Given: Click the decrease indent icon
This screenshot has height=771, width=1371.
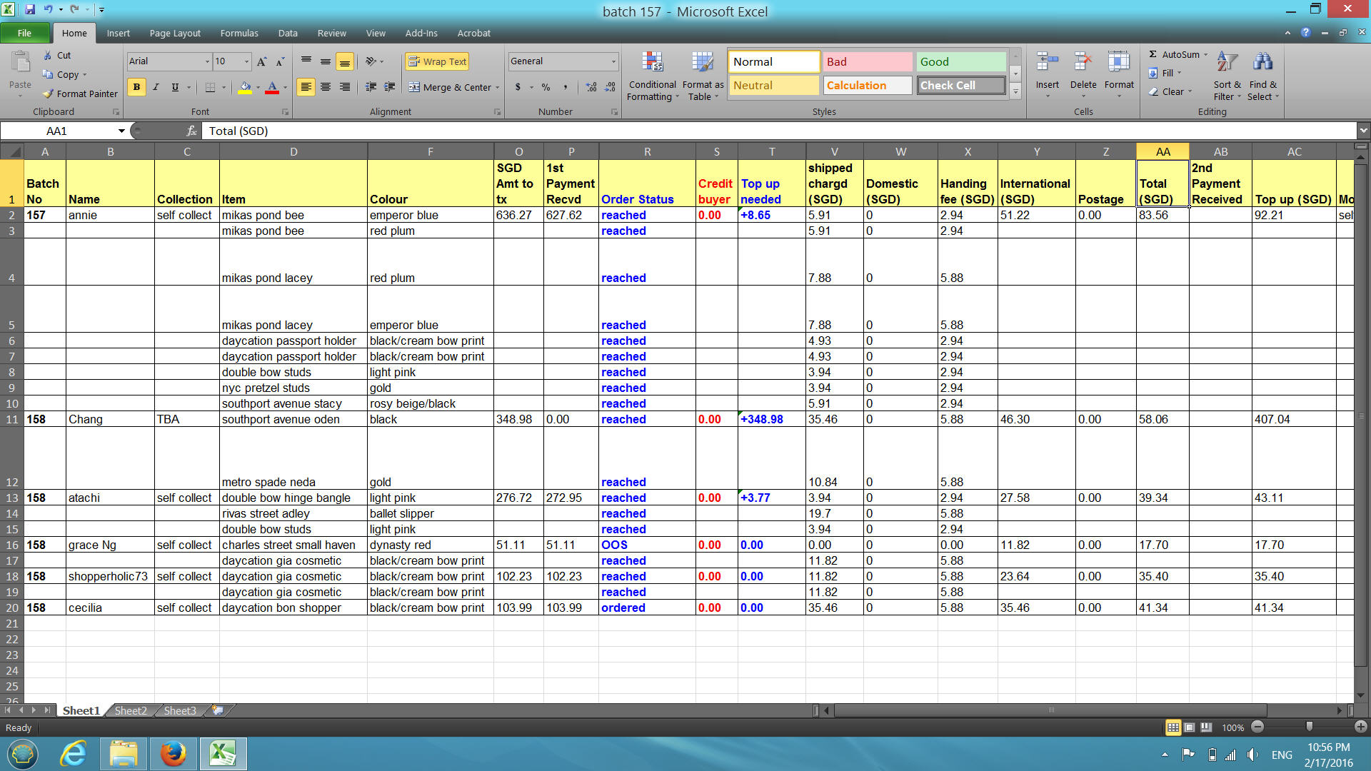Looking at the screenshot, I should click(x=371, y=87).
